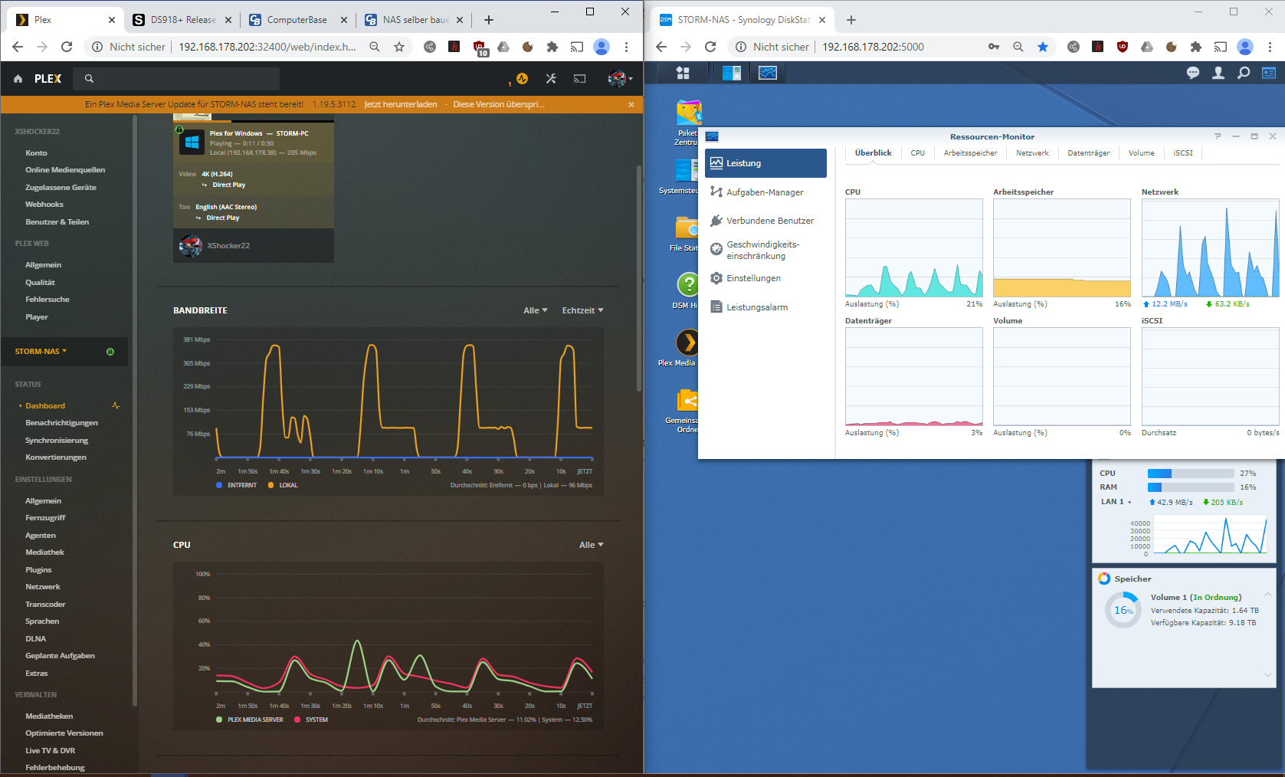Bookmark the Plex page with the star
Screen dimensions: 1285x777
(399, 47)
